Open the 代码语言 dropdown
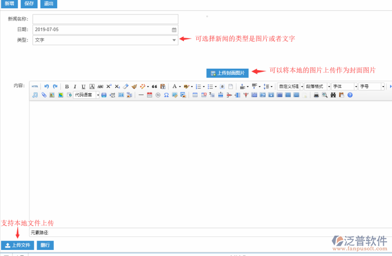This screenshot has width=392, height=256. tap(86, 95)
